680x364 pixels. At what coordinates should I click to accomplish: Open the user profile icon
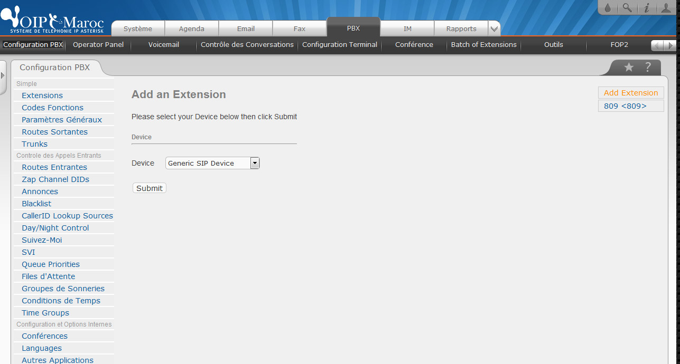[x=665, y=7]
